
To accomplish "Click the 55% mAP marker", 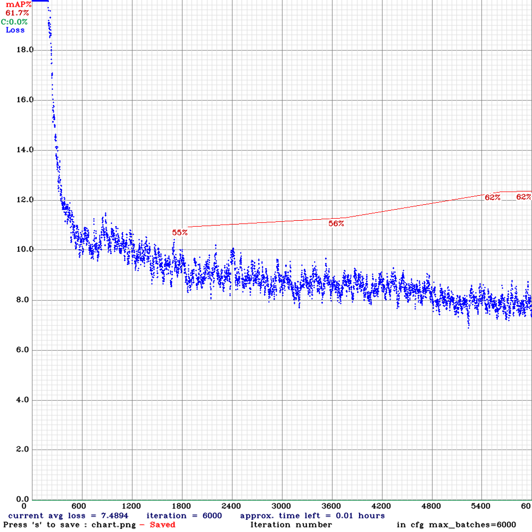I will click(180, 233).
